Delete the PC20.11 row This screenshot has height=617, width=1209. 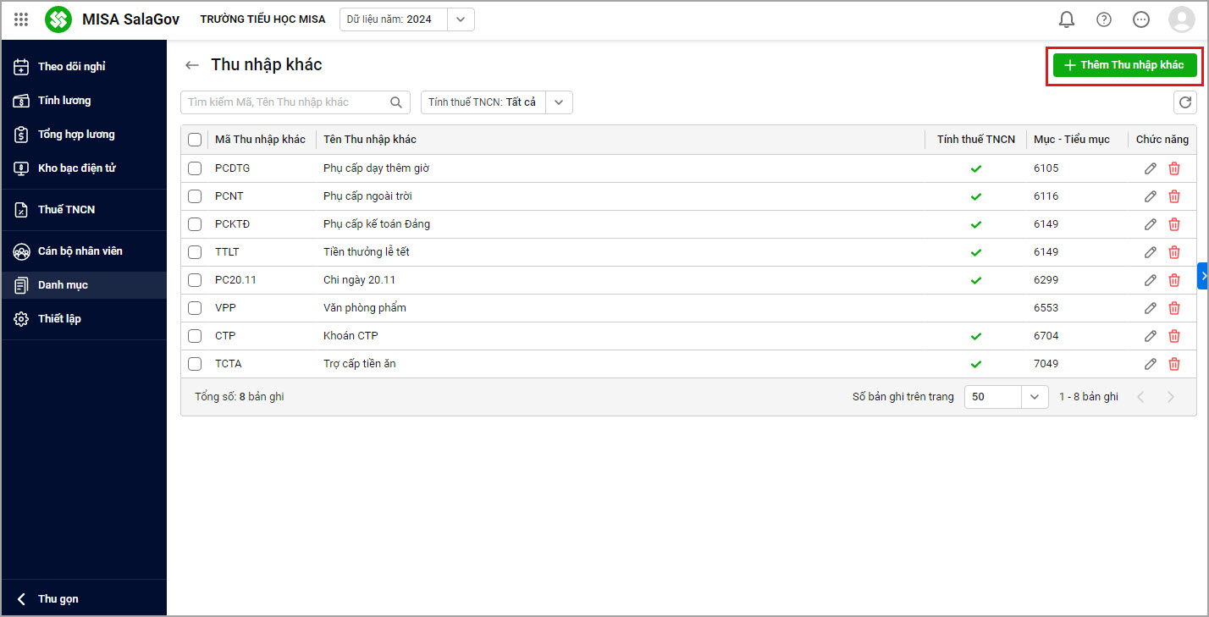click(x=1174, y=280)
